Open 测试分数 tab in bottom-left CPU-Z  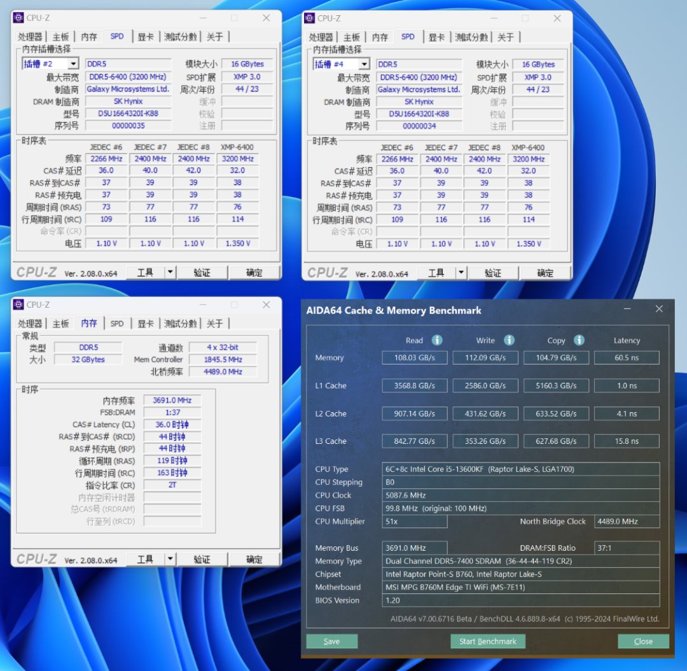(x=180, y=324)
